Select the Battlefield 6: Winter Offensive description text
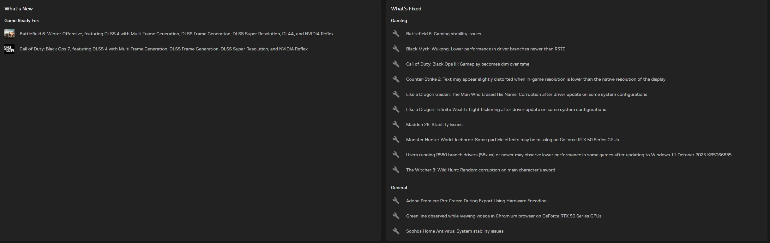 pyautogui.click(x=176, y=34)
